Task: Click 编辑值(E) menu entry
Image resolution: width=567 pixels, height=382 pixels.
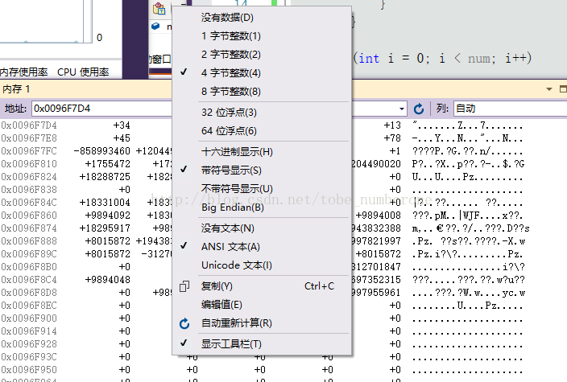Action: pyautogui.click(x=260, y=305)
